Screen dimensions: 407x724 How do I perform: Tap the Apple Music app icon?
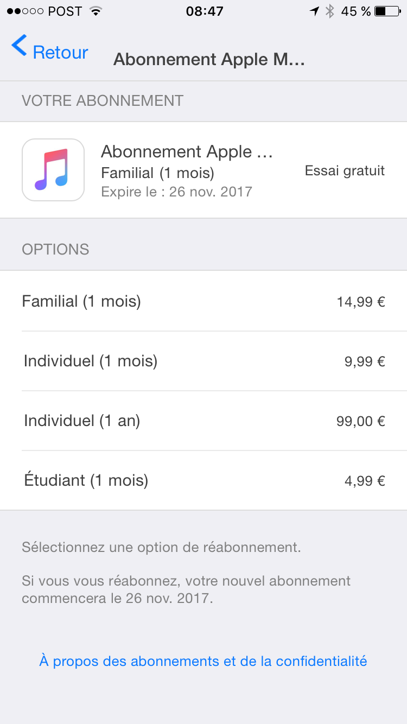pos(53,170)
